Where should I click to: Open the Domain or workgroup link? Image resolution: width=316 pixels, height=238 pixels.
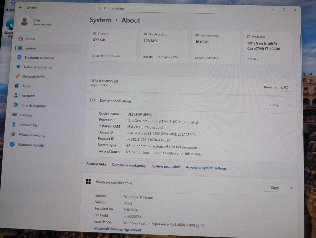[129, 165]
